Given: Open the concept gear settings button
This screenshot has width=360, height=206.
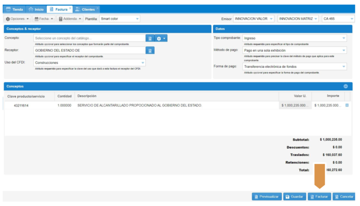Looking at the screenshot, I should [161, 38].
